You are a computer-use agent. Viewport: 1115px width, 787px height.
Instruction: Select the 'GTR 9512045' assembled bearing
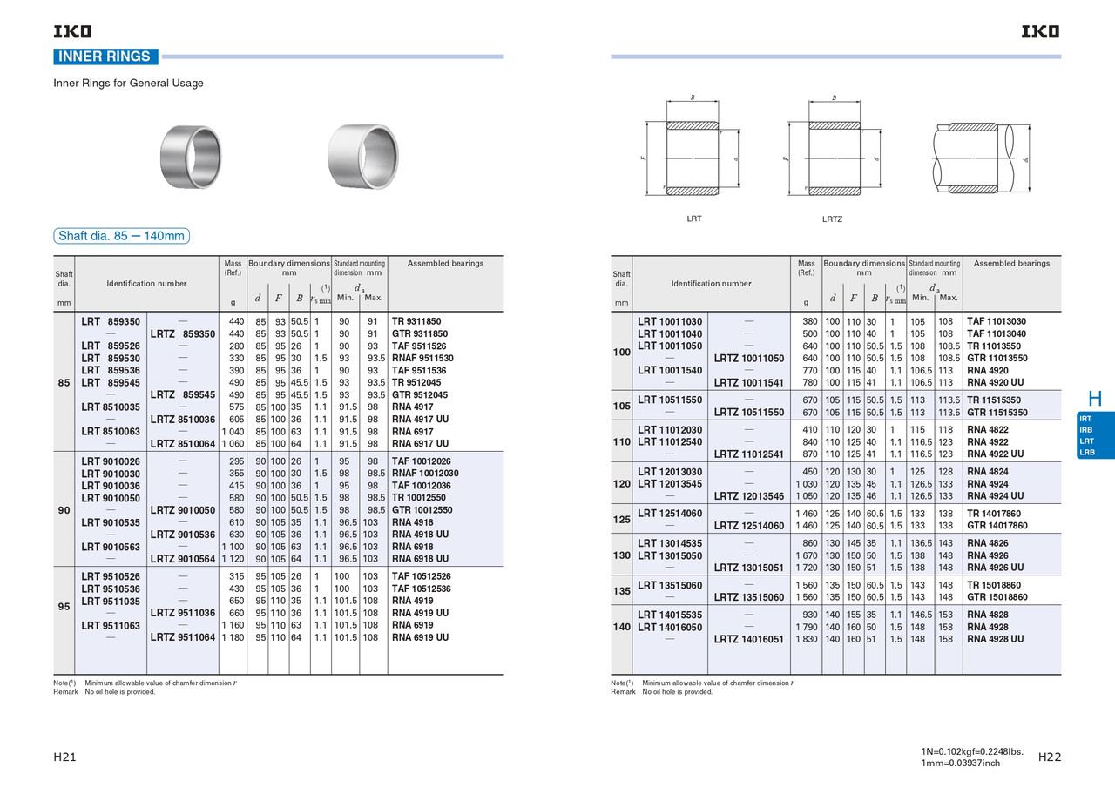pyautogui.click(x=422, y=394)
